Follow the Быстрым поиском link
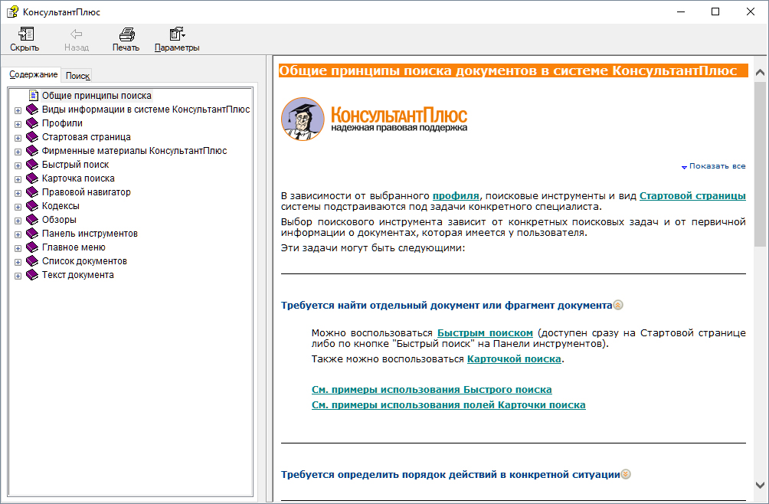This screenshot has height=504, width=769. 485,333
